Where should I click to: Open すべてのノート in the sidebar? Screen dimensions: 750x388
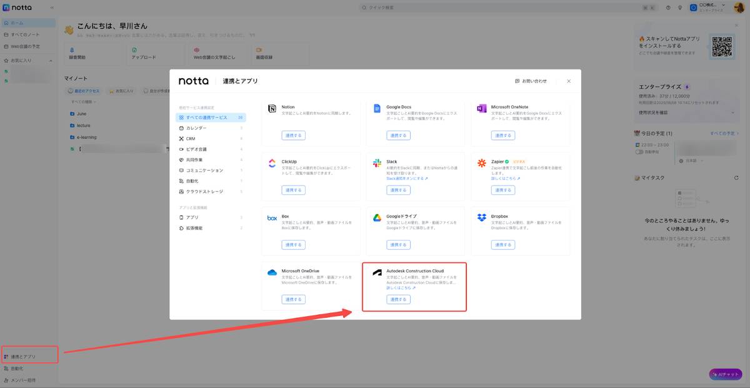click(29, 34)
